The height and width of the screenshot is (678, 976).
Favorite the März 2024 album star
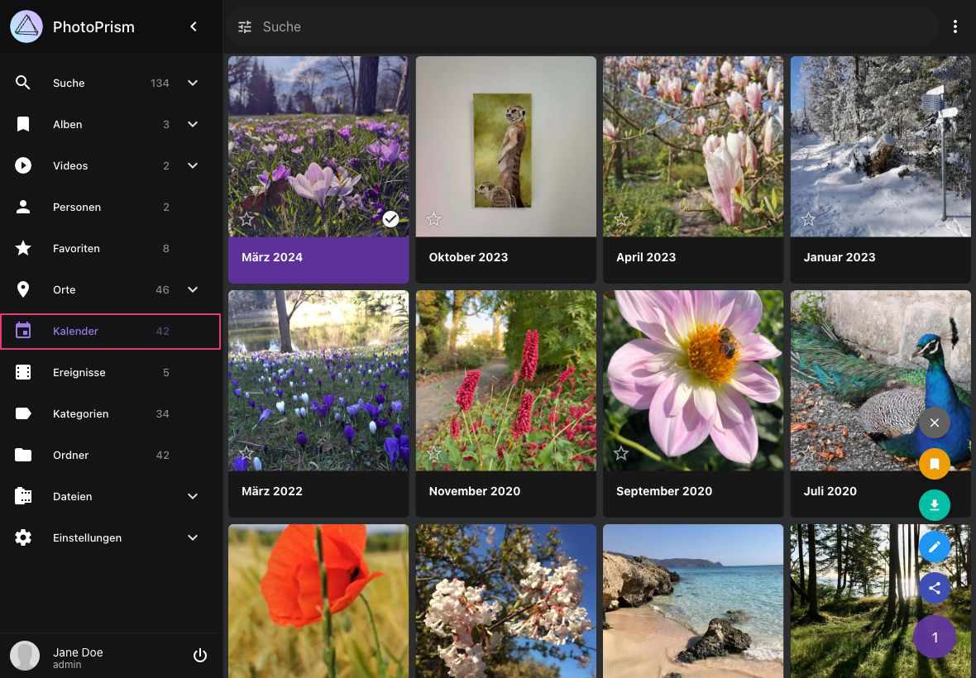tap(246, 219)
